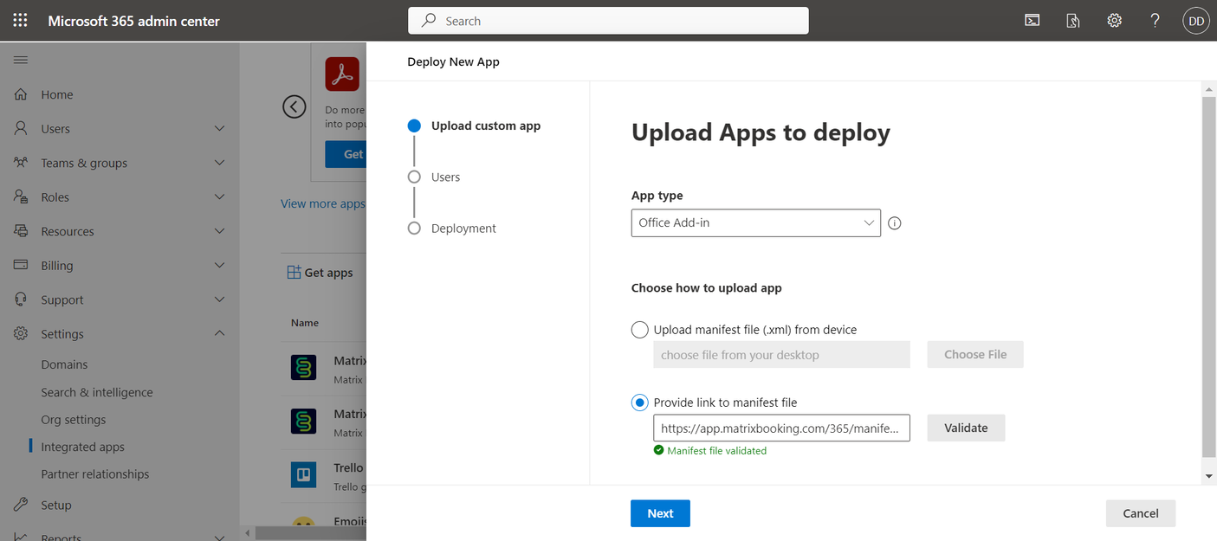Open the app launcher waffle icon

pyautogui.click(x=20, y=21)
